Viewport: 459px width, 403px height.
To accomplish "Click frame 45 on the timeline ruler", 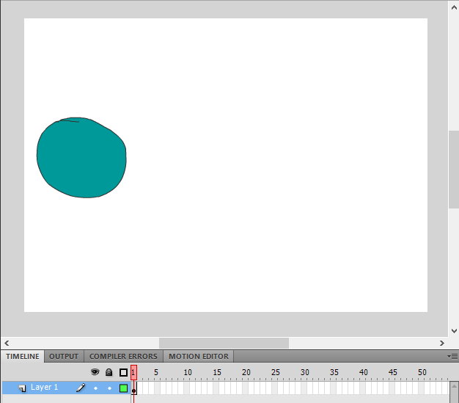I will [x=392, y=372].
